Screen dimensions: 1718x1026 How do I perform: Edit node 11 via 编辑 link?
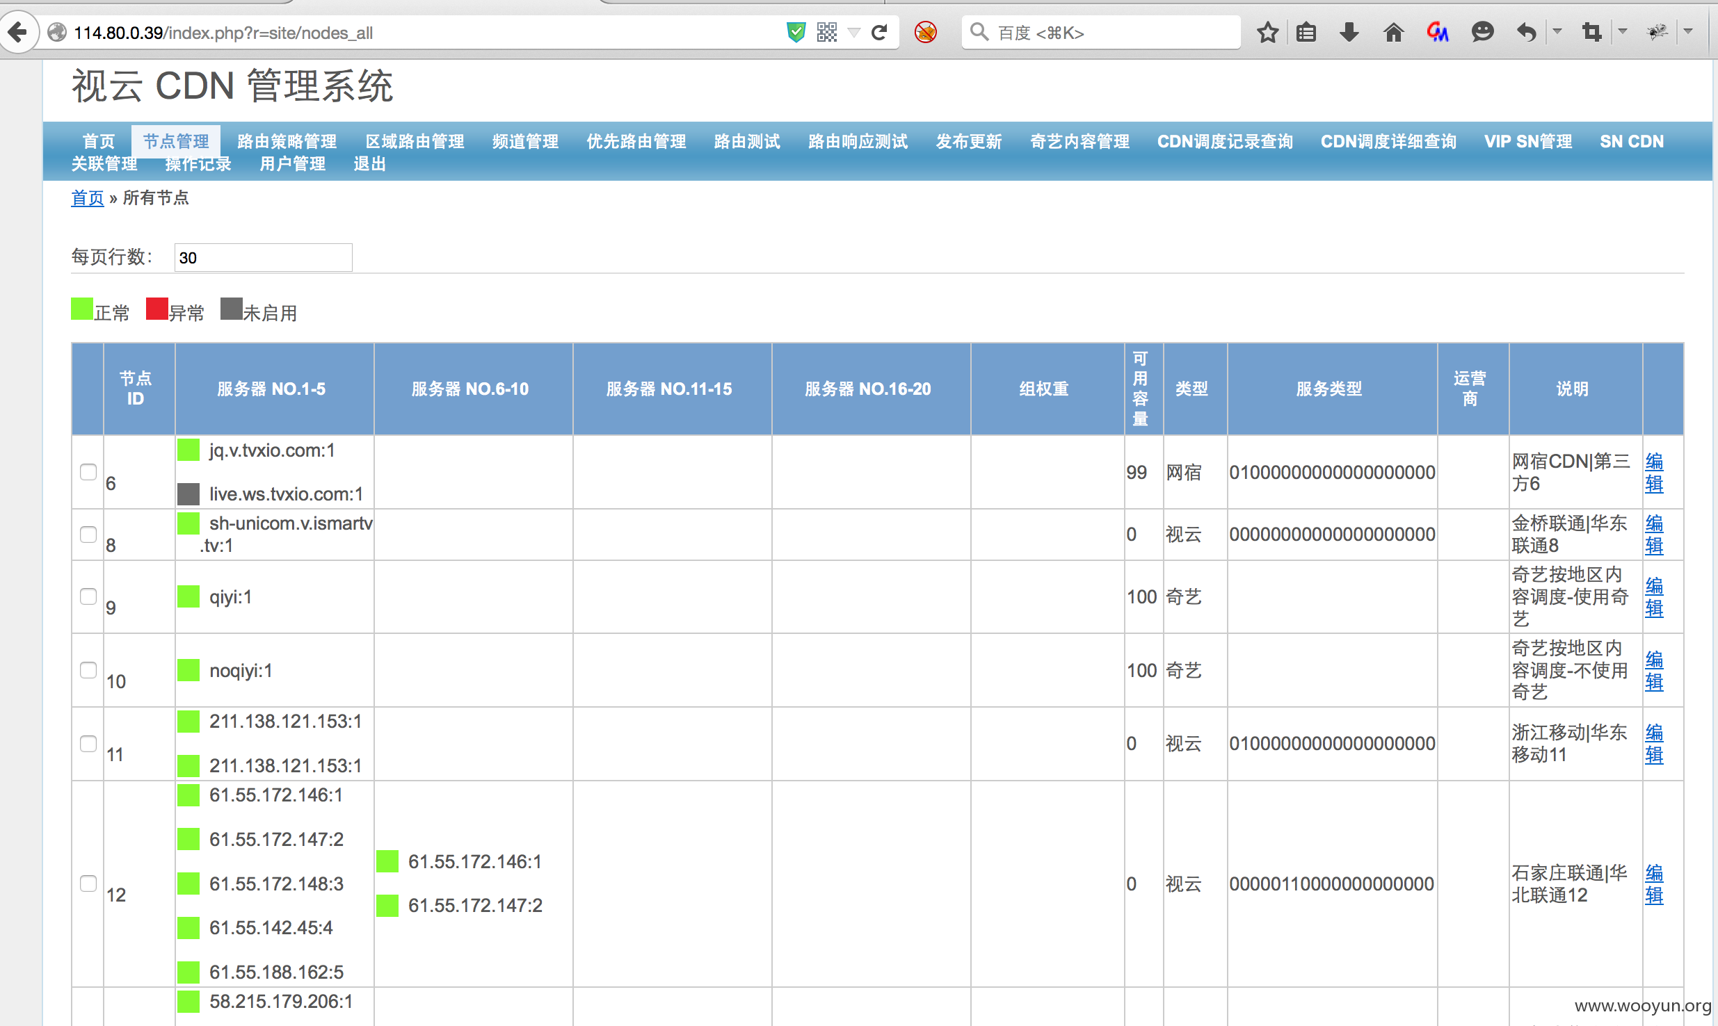(x=1654, y=744)
